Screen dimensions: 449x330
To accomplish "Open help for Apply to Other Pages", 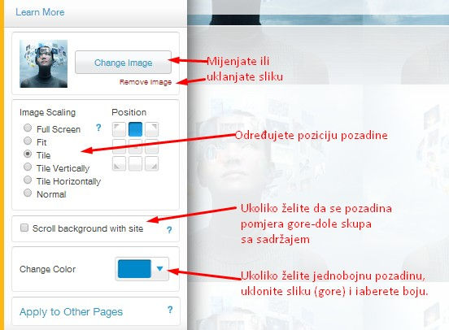I will 170,310.
